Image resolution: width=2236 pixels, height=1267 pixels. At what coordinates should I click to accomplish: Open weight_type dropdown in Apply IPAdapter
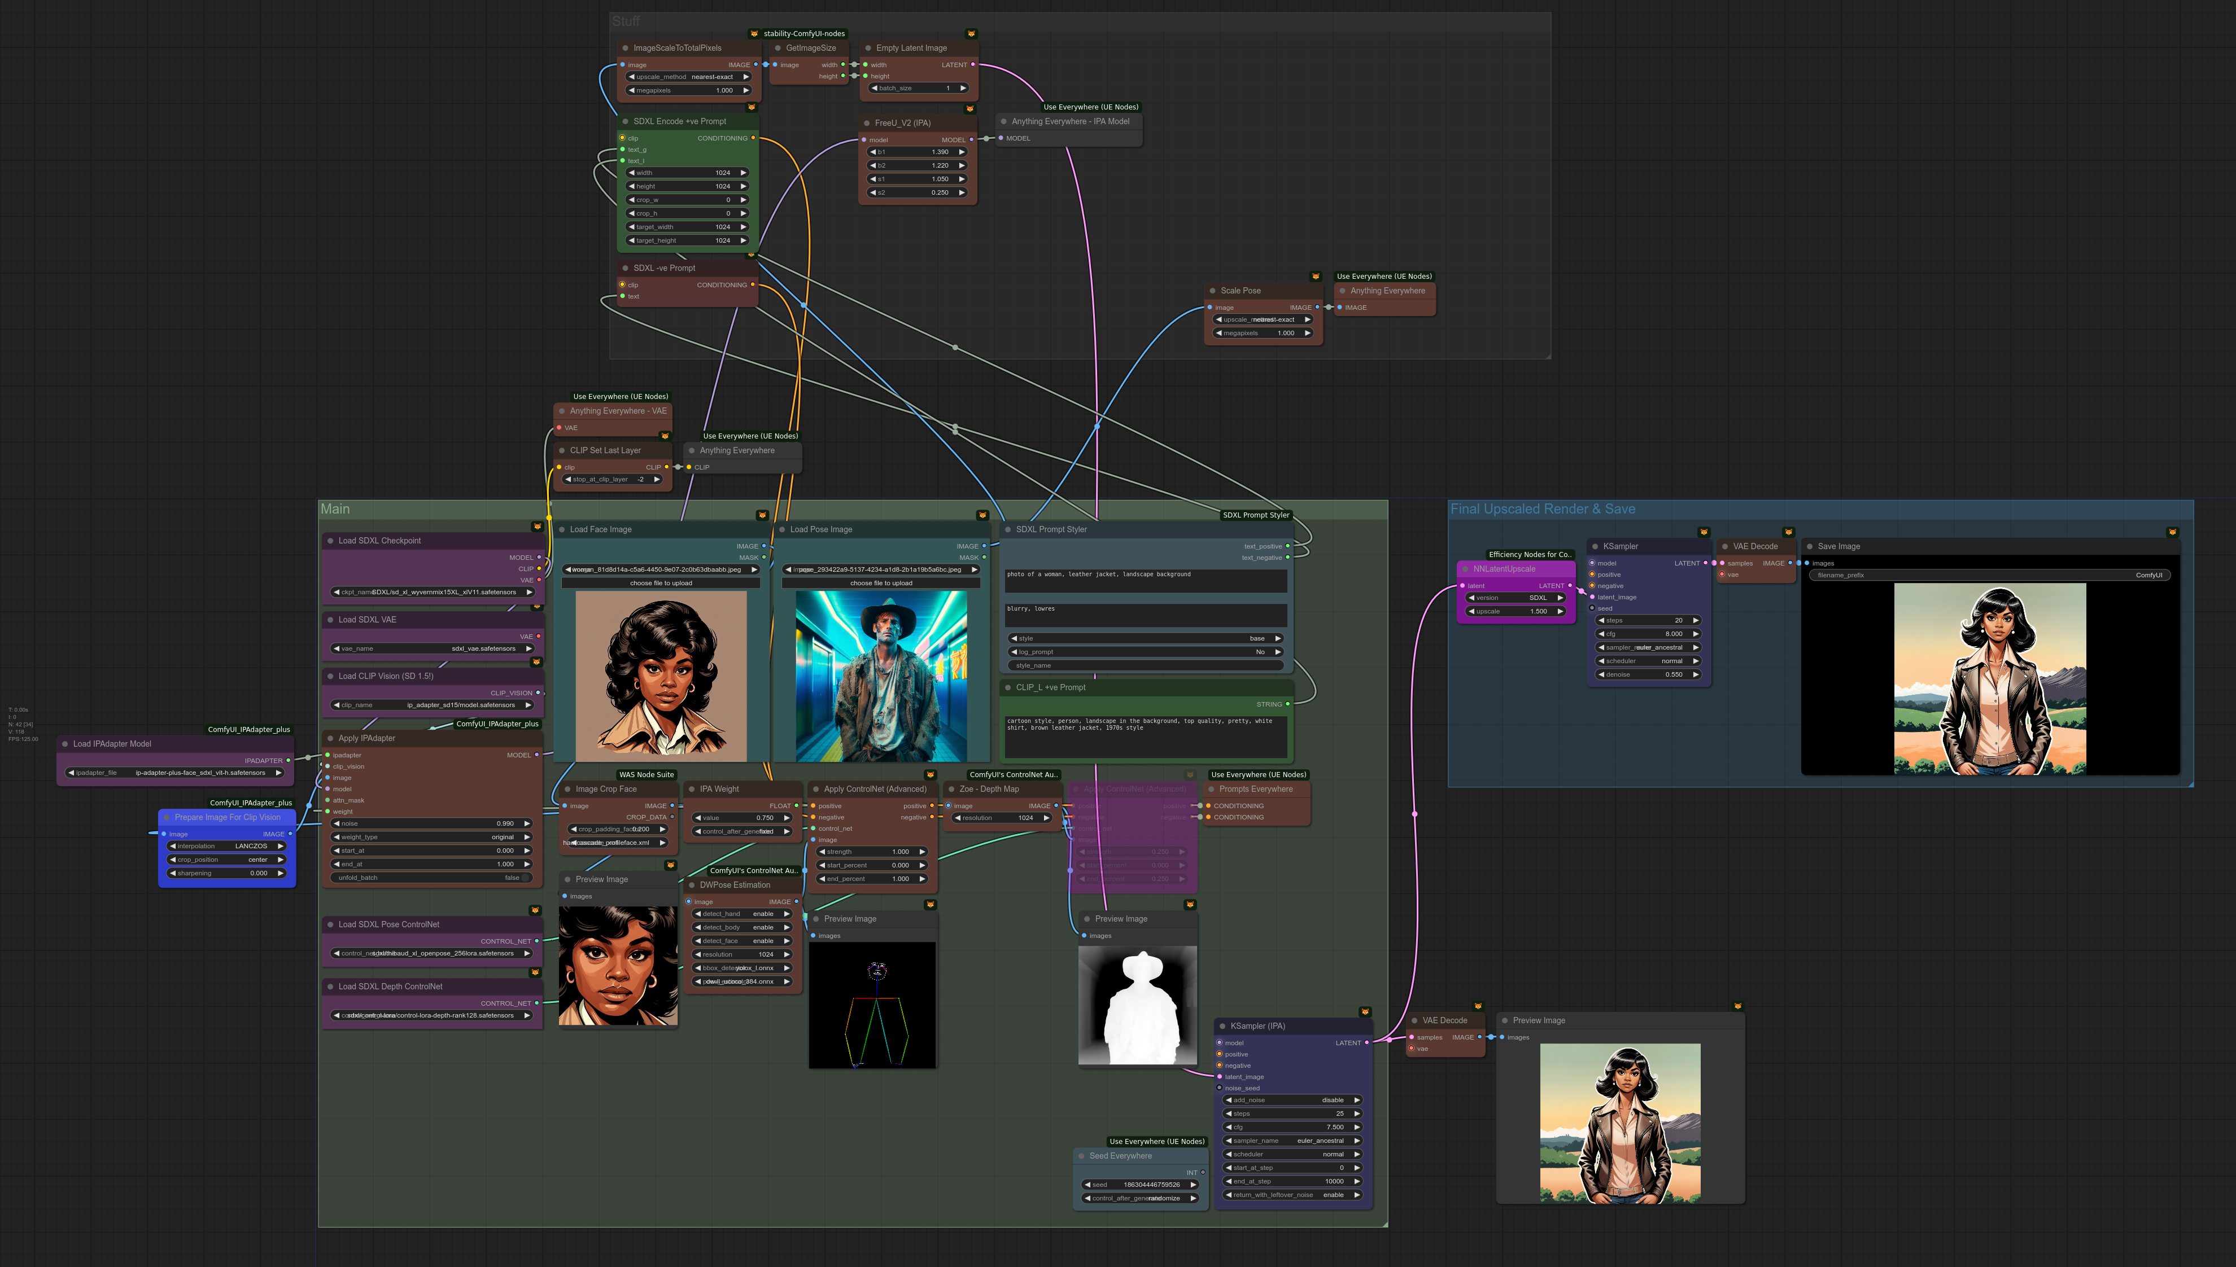coord(432,837)
